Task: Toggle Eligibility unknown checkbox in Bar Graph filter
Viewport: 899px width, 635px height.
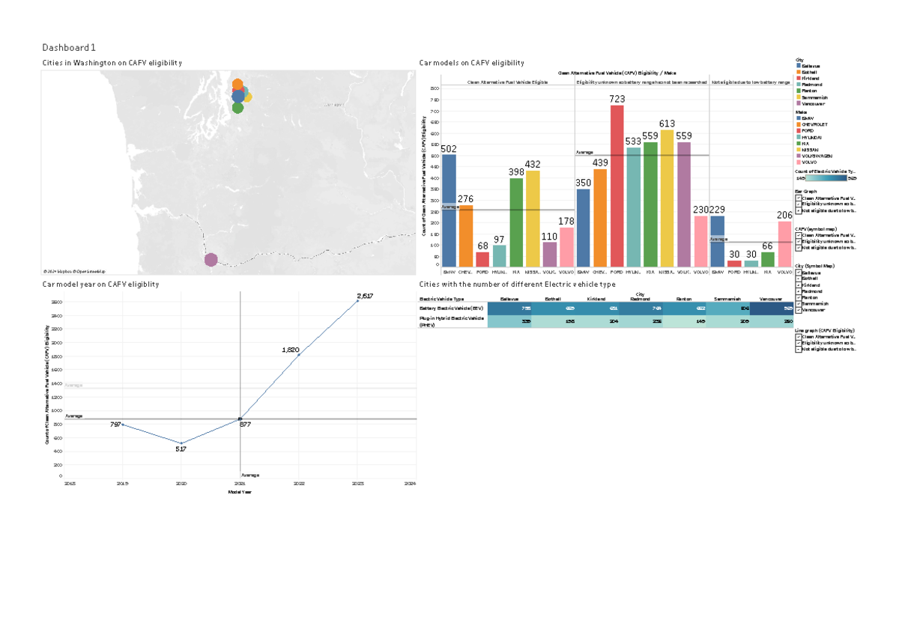Action: pyautogui.click(x=799, y=204)
